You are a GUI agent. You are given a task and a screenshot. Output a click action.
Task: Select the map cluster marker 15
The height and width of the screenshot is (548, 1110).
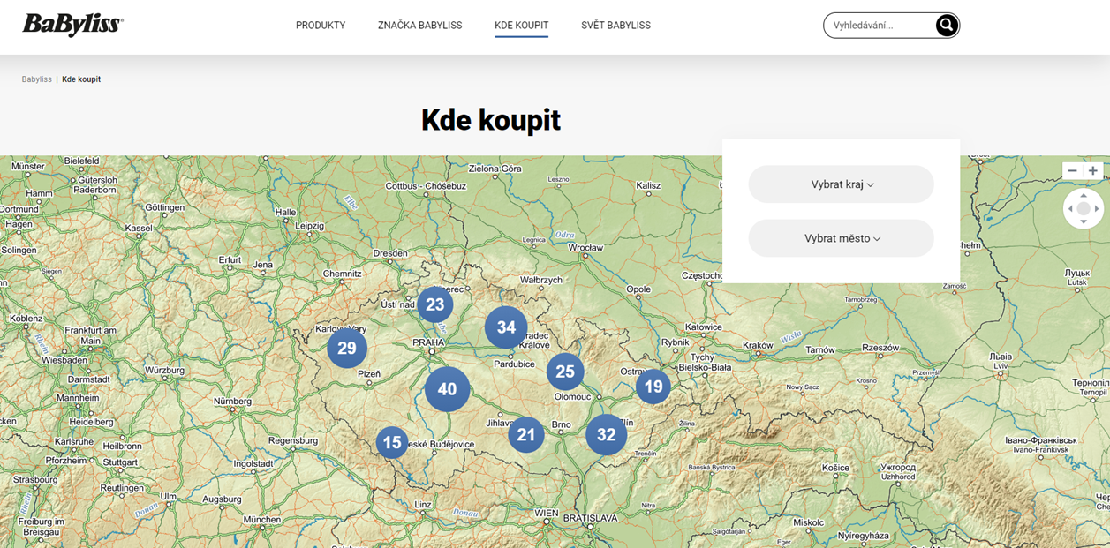click(391, 442)
